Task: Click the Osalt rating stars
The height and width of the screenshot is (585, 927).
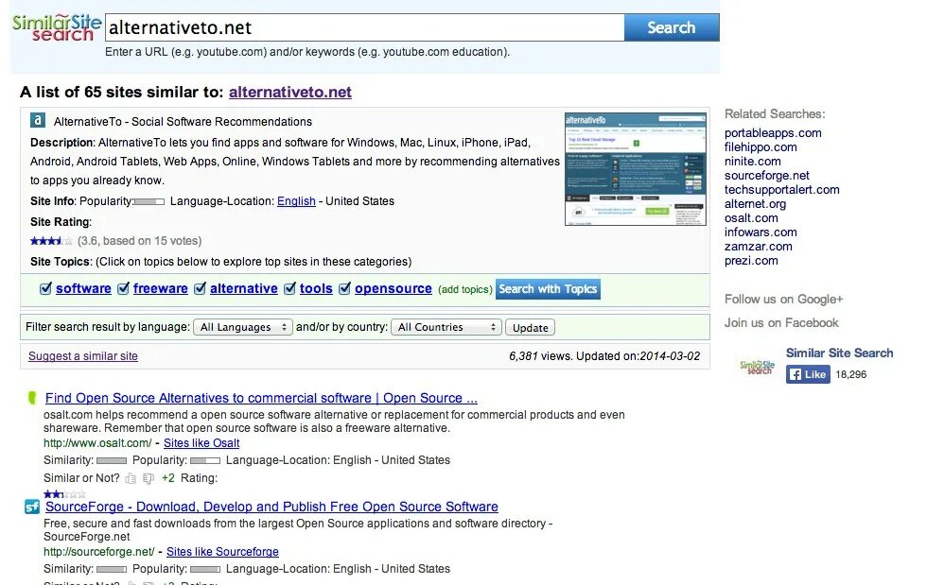Action: [64, 493]
